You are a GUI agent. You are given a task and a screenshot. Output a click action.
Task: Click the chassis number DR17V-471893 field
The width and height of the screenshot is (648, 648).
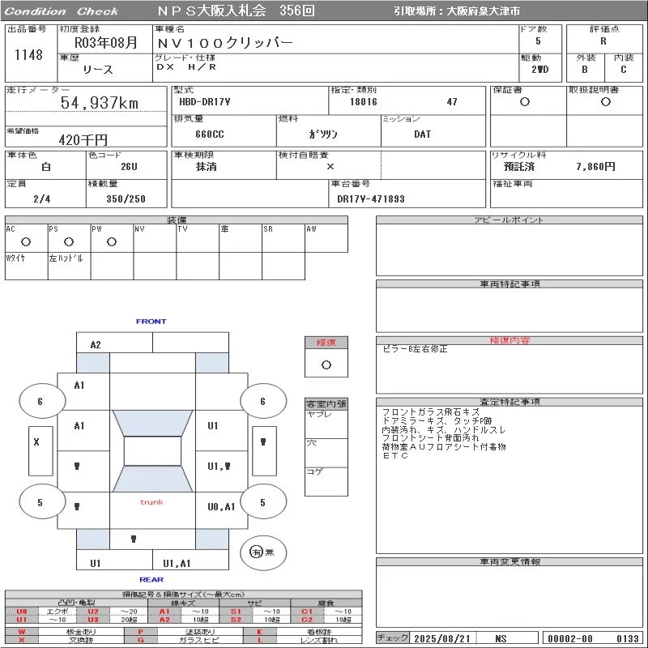click(371, 198)
